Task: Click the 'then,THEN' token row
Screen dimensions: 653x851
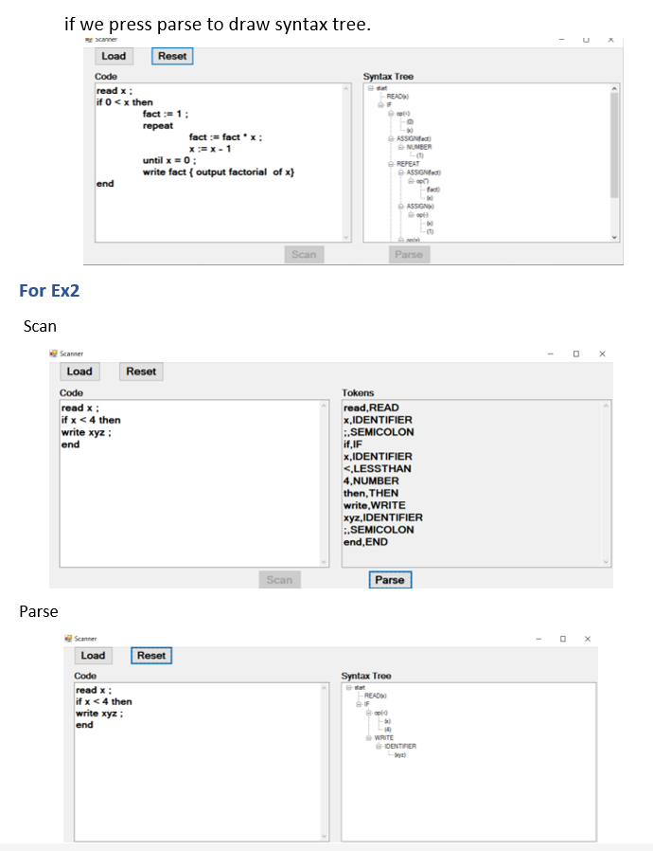Action: click(x=371, y=493)
